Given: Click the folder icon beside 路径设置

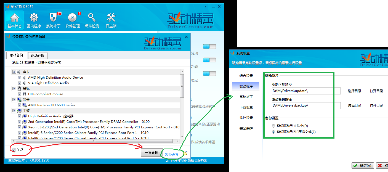Looking at the screenshot, I should tap(185, 153).
